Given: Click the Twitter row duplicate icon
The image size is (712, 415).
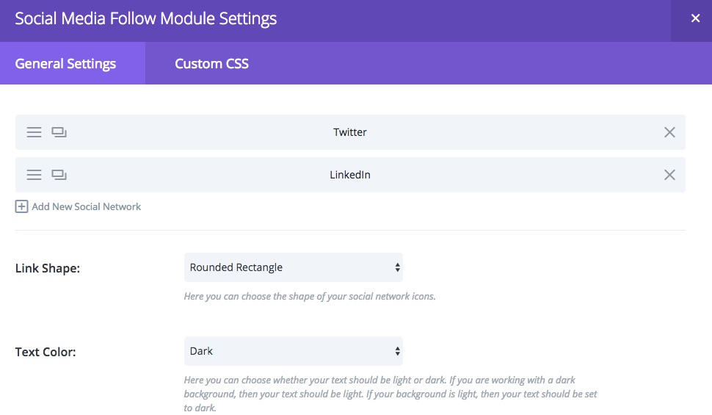Looking at the screenshot, I should 59,132.
